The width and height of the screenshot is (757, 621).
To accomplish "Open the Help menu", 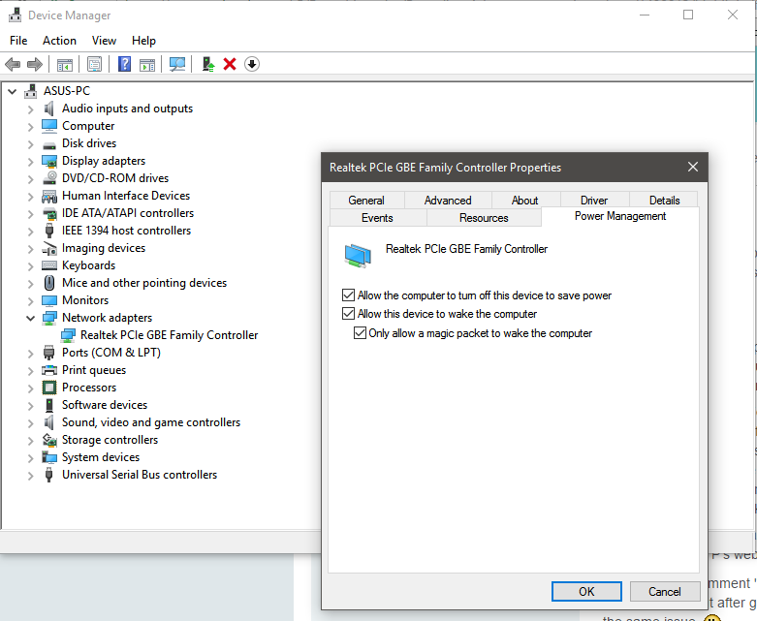I will click(x=143, y=41).
